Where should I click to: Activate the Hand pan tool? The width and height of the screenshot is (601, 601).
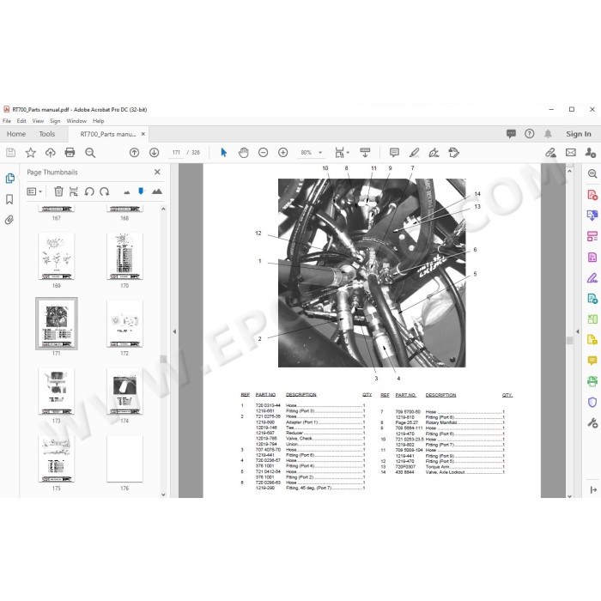(243, 153)
